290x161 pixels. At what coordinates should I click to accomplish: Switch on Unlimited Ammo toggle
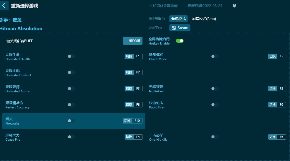pos(71,89)
